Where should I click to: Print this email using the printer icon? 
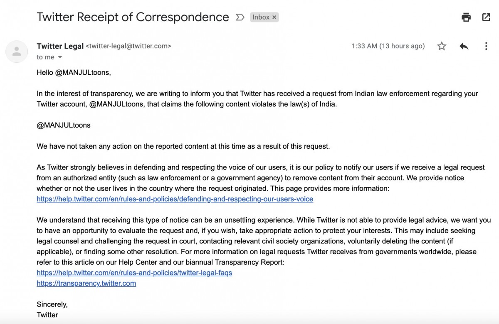[x=466, y=17]
